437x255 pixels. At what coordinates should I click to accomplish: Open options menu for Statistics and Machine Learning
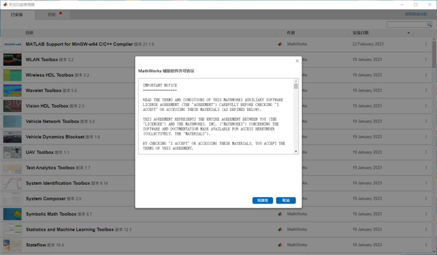point(426,229)
